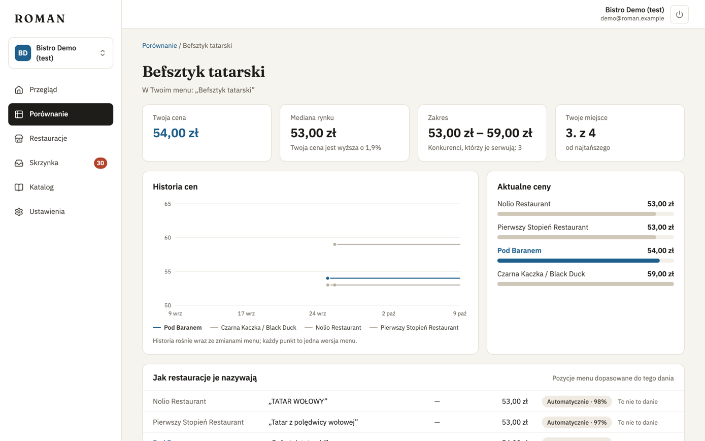Click the Czarna Kaczka price bar
The height and width of the screenshot is (441, 705).
[586, 284]
